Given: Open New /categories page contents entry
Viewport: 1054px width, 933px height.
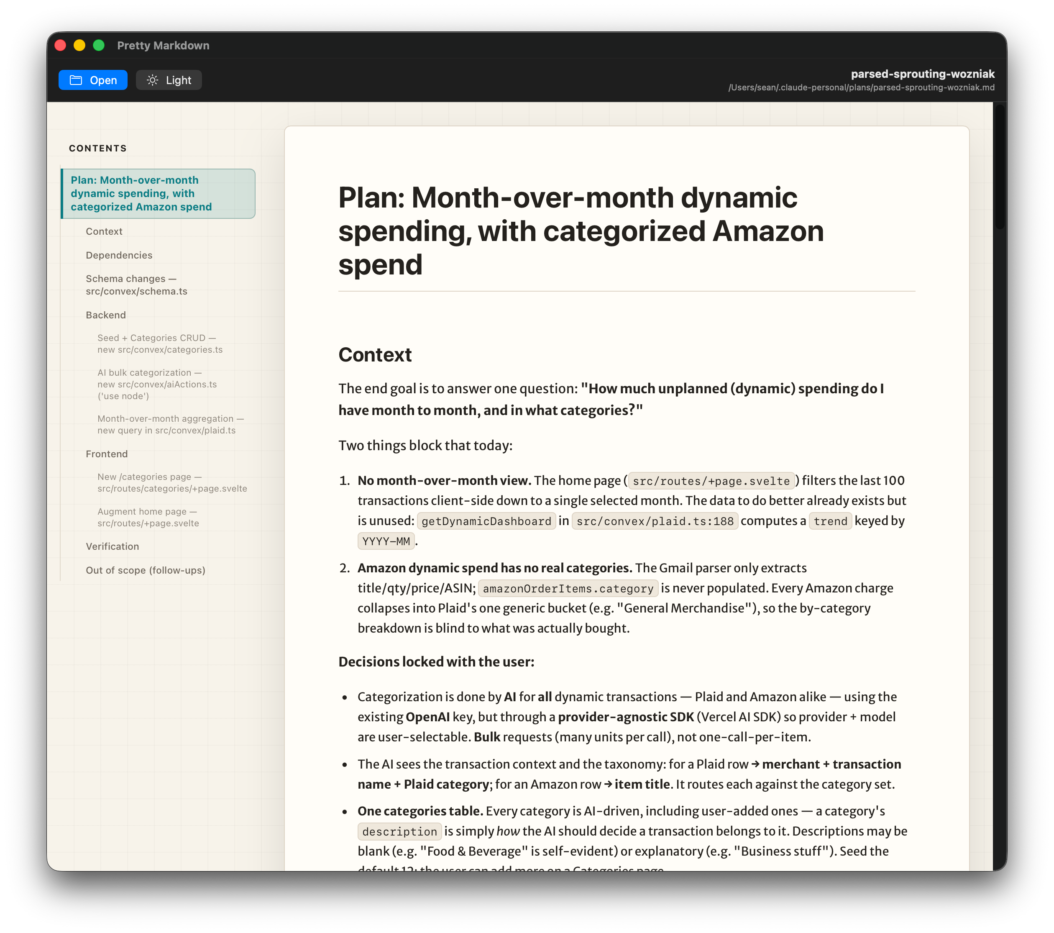Looking at the screenshot, I should [x=172, y=482].
